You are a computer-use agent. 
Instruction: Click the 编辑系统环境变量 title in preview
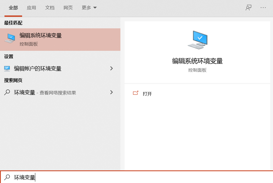(x=197, y=61)
